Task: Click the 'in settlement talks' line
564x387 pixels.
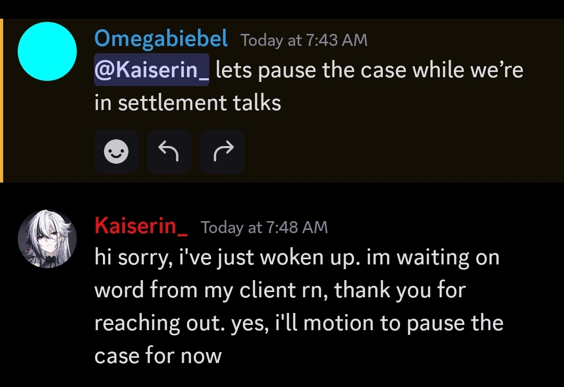Action: tap(187, 103)
